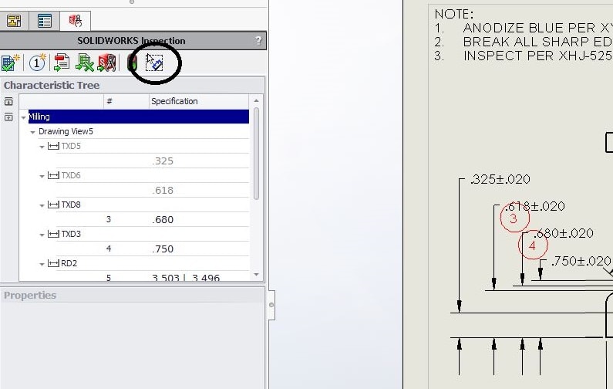Viewport: 613px width, 389px height.
Task: Click Export to 2D PDF icon
Action: [62, 63]
